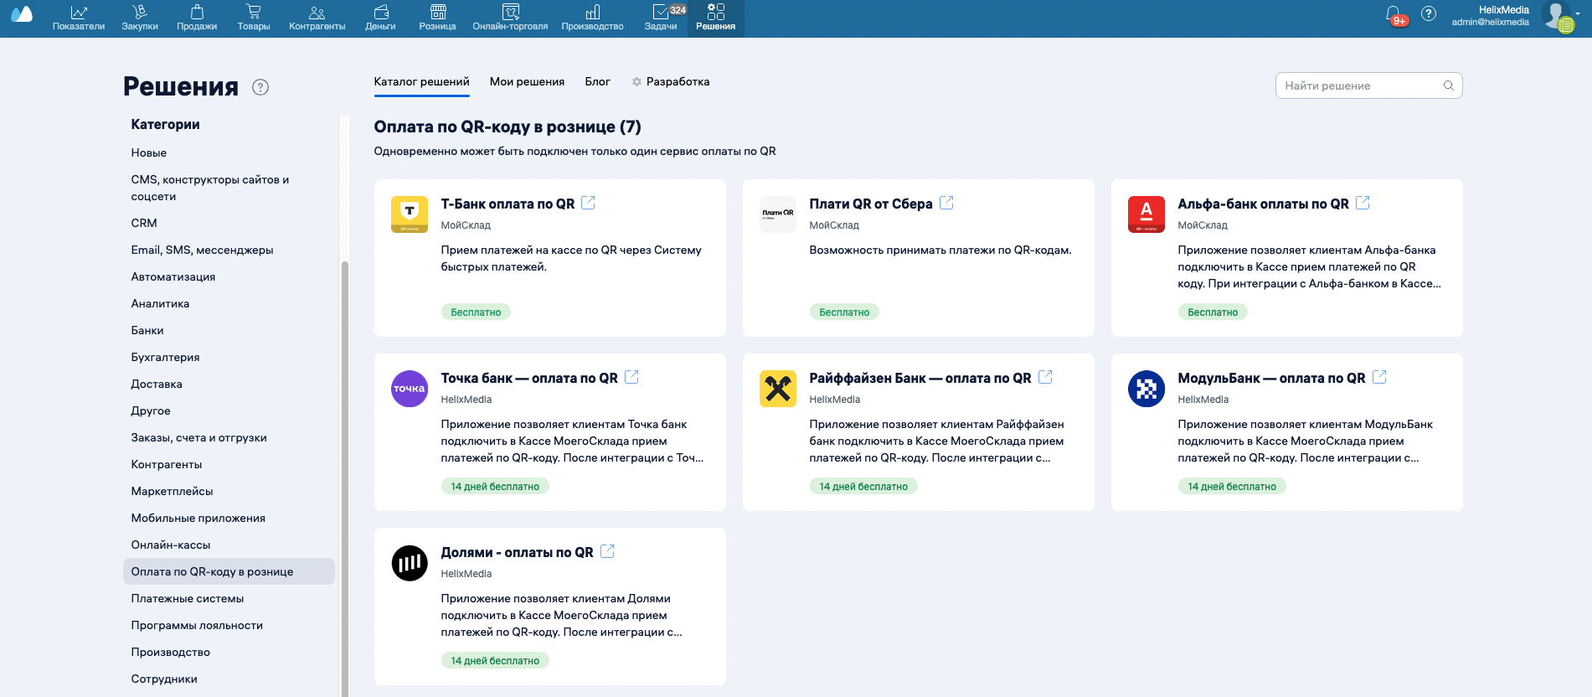The image size is (1592, 697).
Task: Click the categories list scrollbar
Action: click(344, 478)
